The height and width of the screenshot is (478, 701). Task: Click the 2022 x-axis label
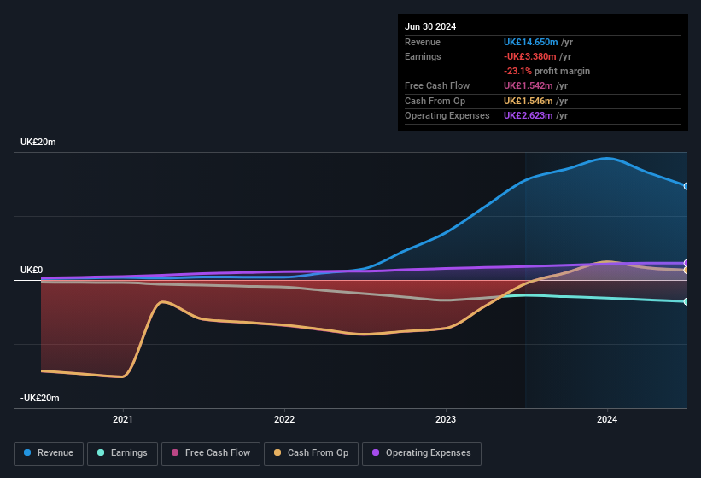click(x=284, y=419)
